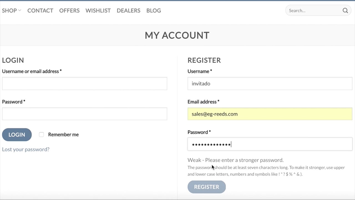This screenshot has height=200, width=355.
Task: Open the Lost your password link
Action: (26, 149)
